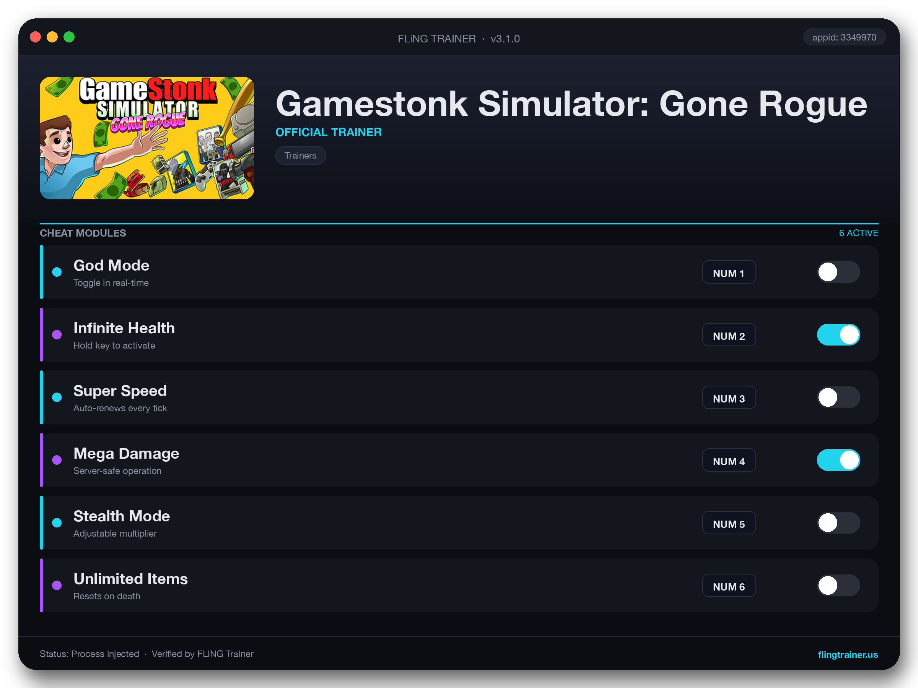The width and height of the screenshot is (918, 688).
Task: Click the cyan dot beside Super Speed
Action: (57, 397)
